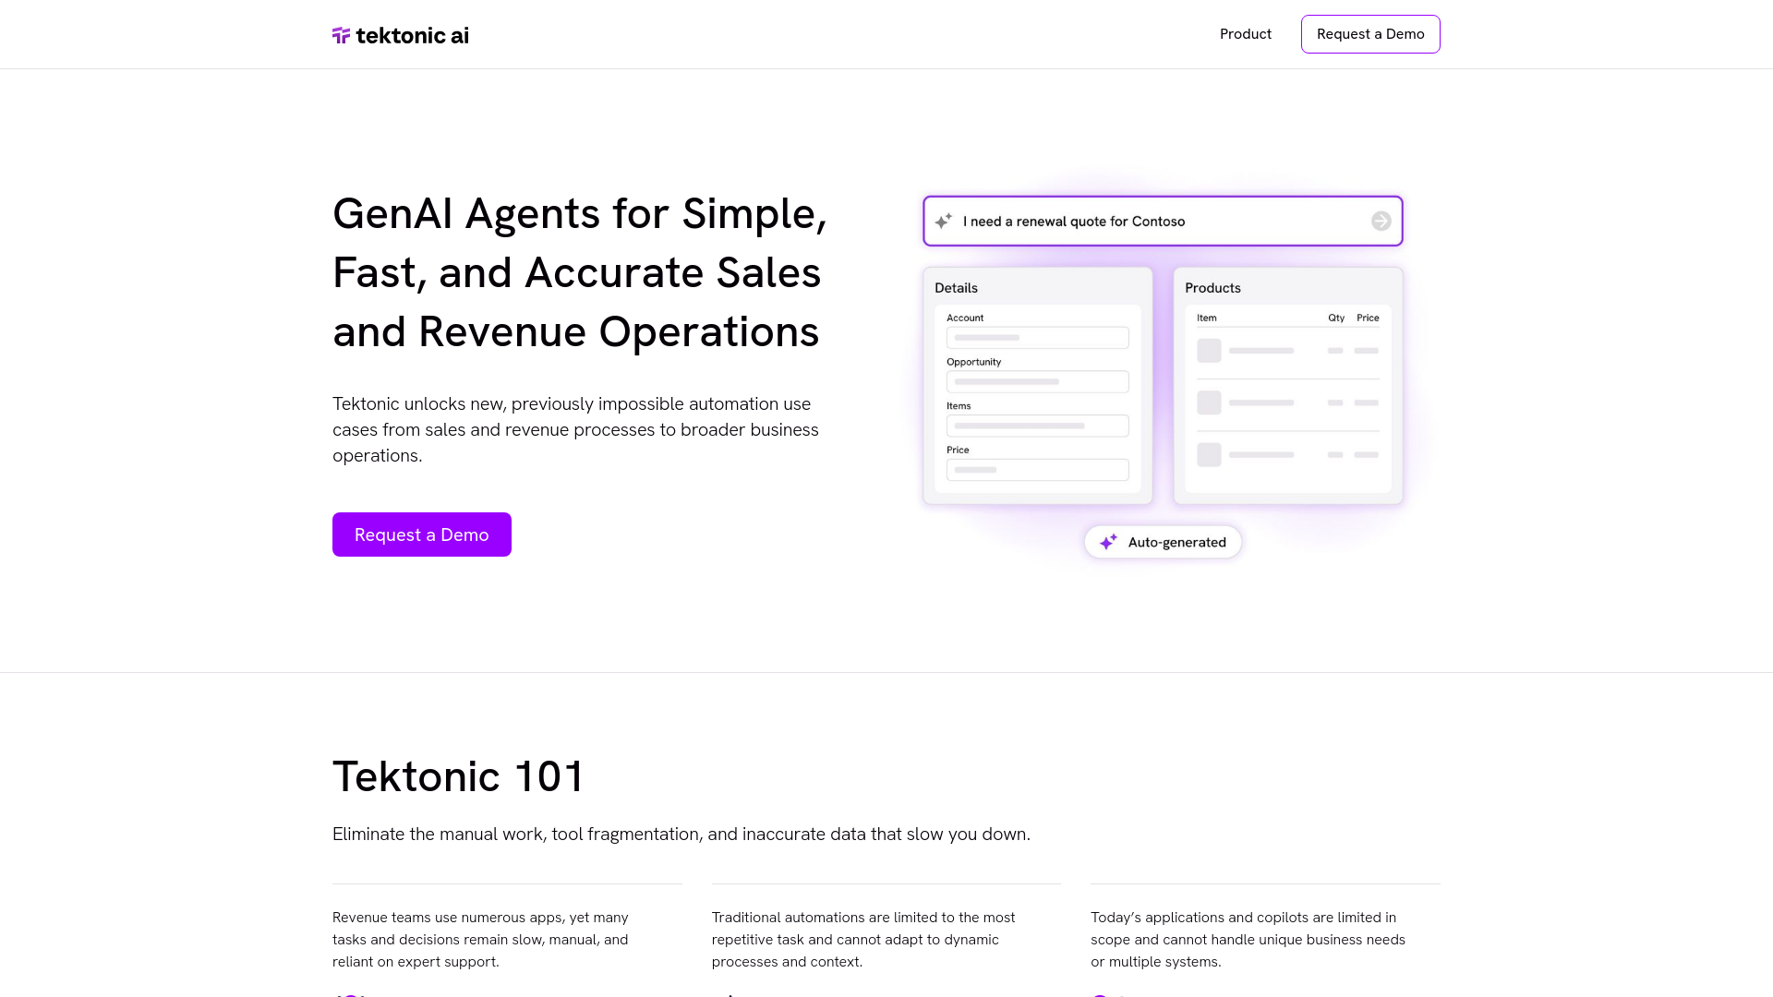1773x997 pixels.
Task: Click the Auto-generated badge pill
Action: coord(1163,542)
